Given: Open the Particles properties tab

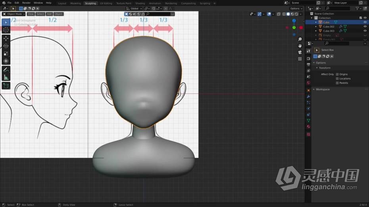Looking at the screenshot, I should (308, 103).
